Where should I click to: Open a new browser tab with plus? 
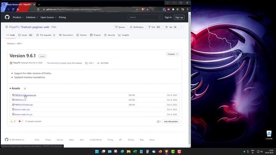(39, 4)
